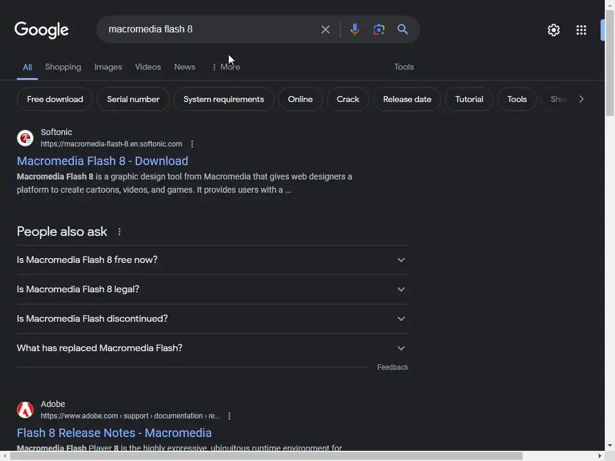Click Adobe site favicon
Image resolution: width=615 pixels, height=461 pixels.
tap(25, 409)
